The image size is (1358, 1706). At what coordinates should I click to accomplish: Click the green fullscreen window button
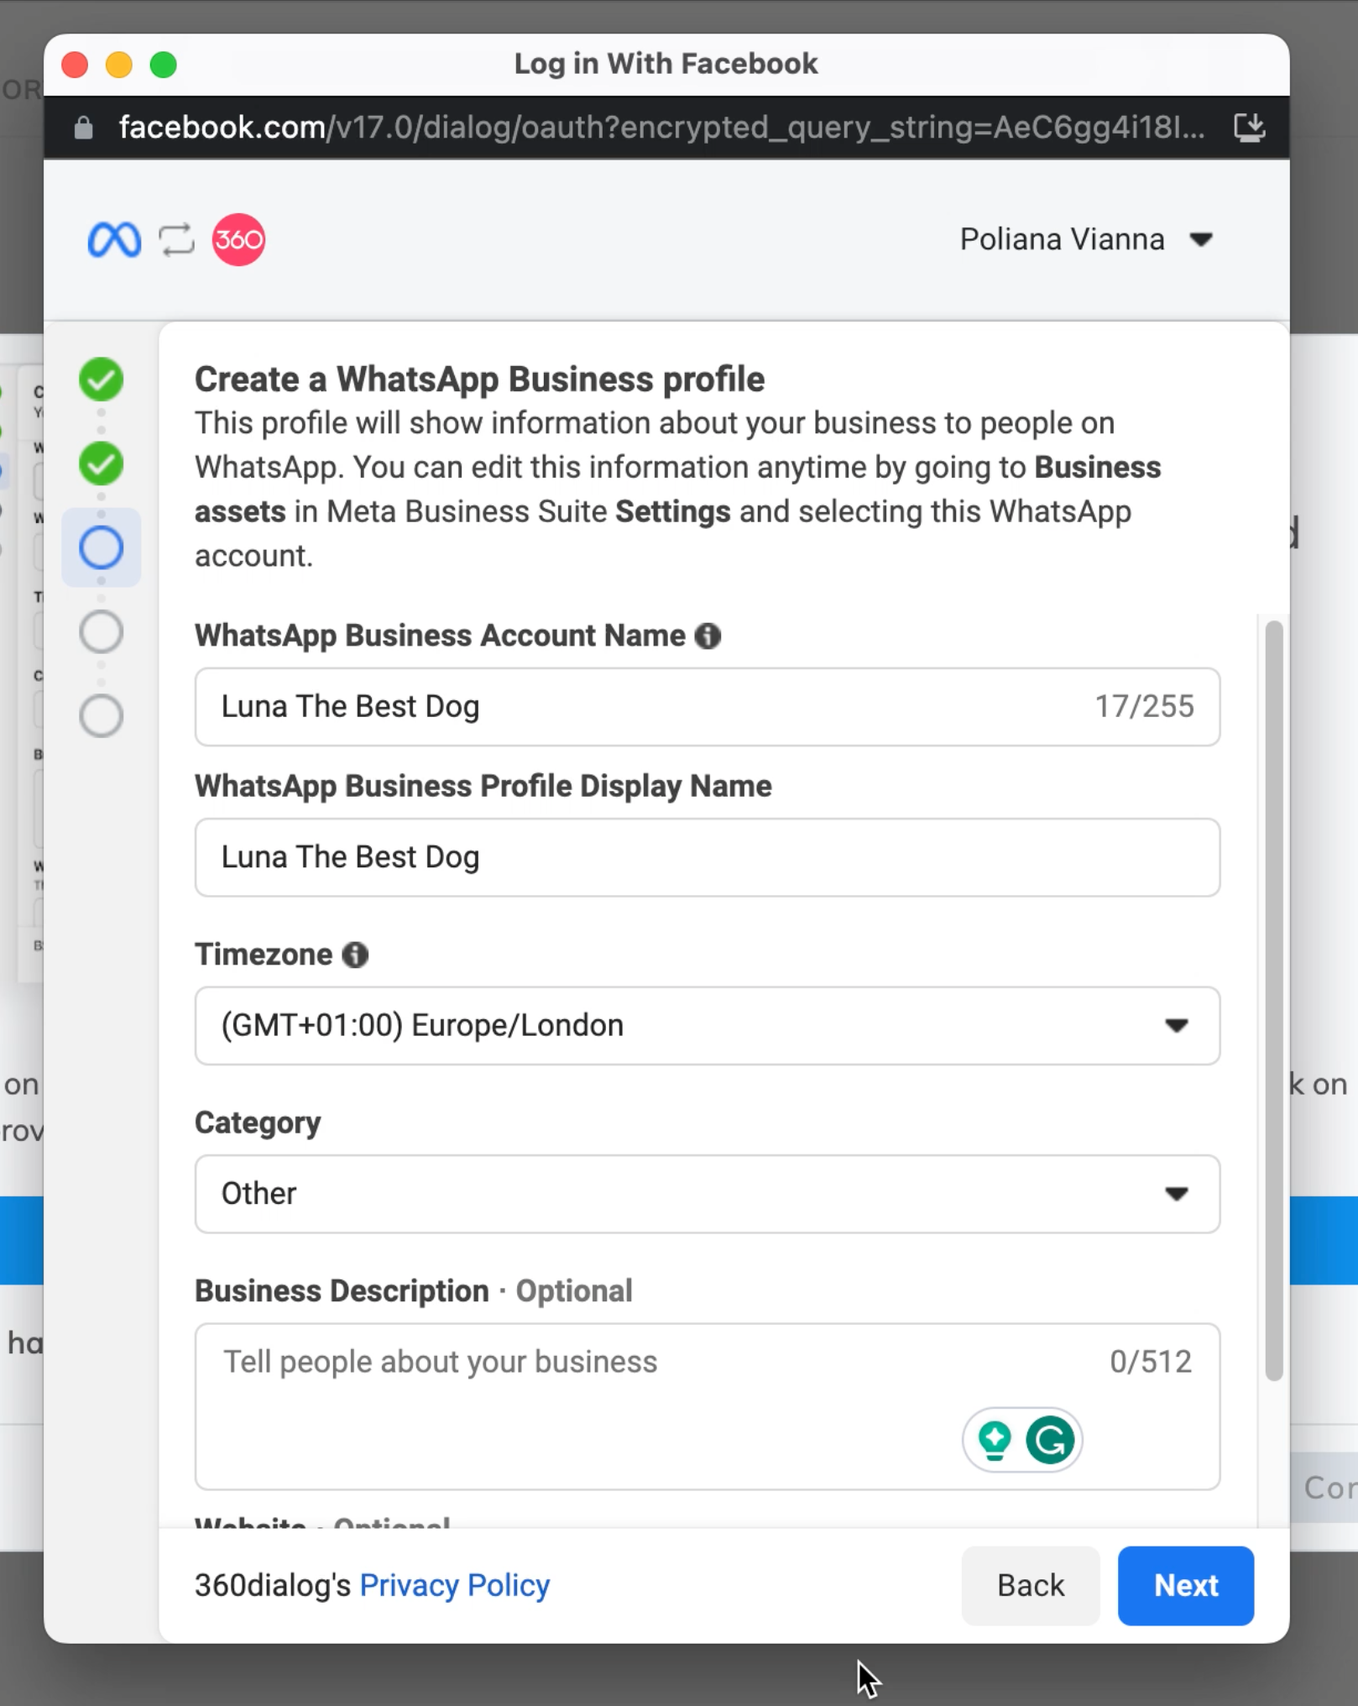(x=164, y=65)
